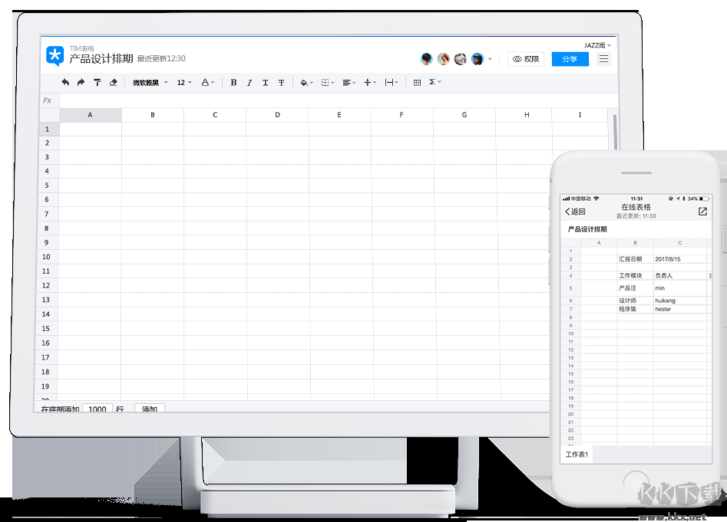Screen dimensions: 727x522
Task: Open the font size 12 dropdown
Action: (x=184, y=82)
